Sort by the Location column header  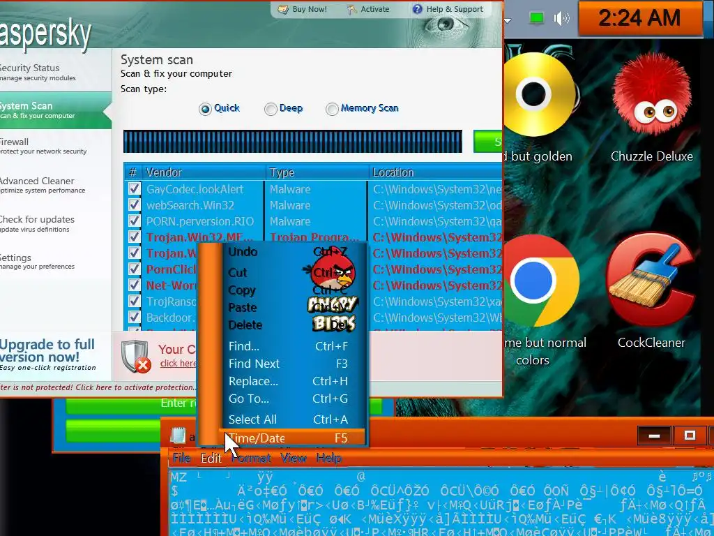click(x=436, y=172)
